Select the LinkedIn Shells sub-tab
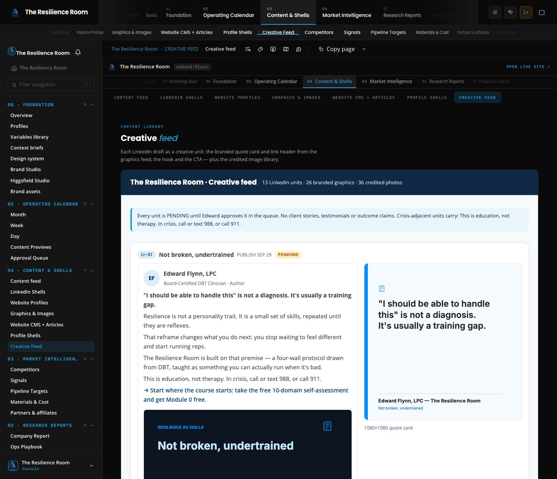The height and width of the screenshot is (479, 557). 181,98
